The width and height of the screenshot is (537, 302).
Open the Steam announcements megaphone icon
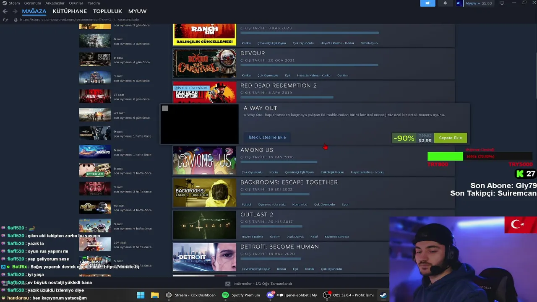(428, 3)
